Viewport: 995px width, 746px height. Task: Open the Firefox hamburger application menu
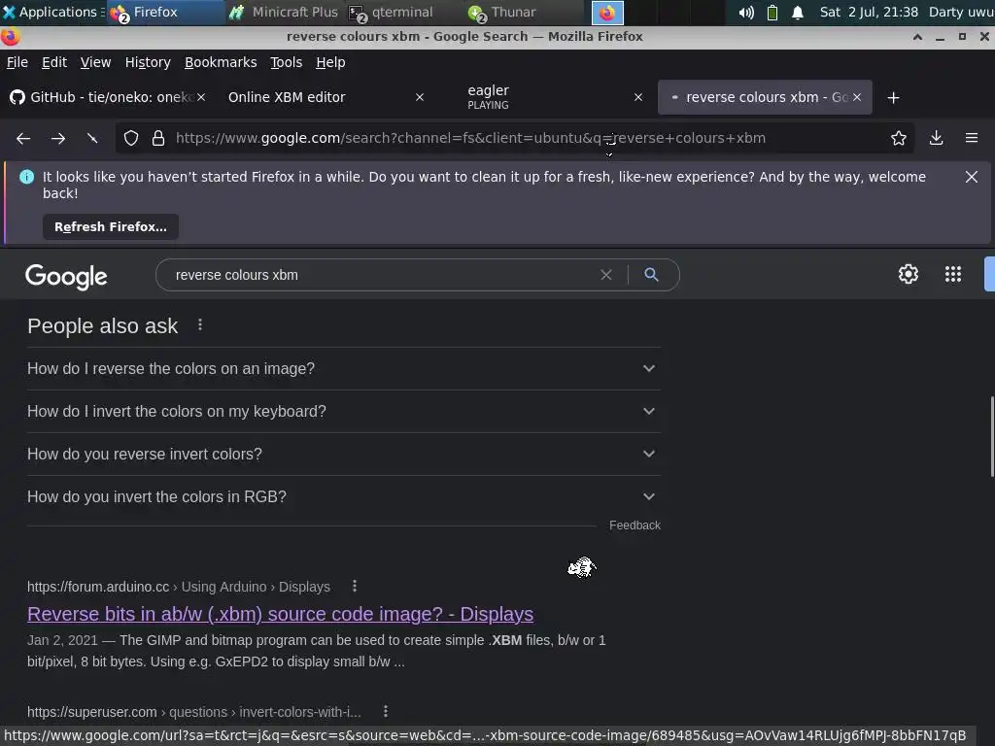click(971, 138)
